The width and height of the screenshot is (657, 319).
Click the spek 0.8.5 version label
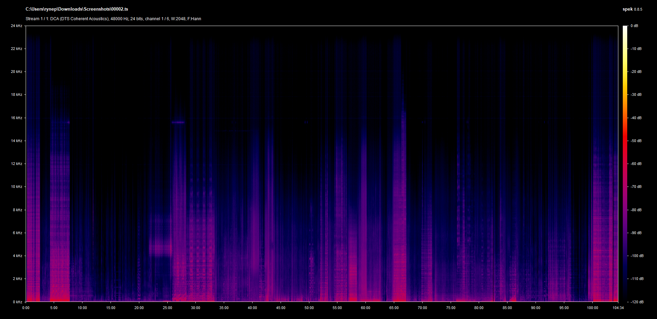[632, 9]
